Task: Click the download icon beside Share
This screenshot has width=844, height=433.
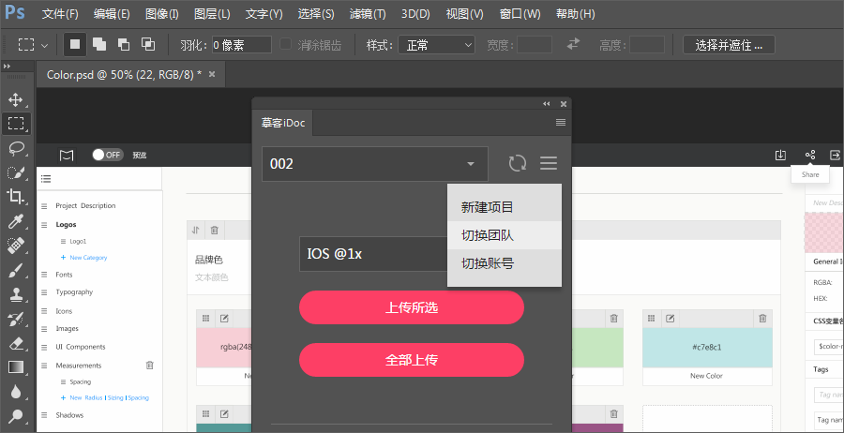Action: pos(780,155)
